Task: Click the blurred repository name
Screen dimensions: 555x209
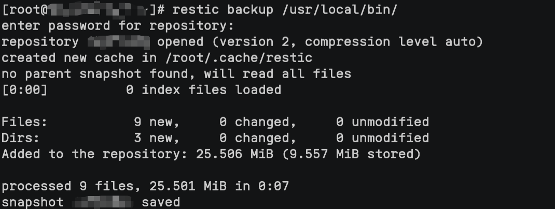Action: pos(118,42)
